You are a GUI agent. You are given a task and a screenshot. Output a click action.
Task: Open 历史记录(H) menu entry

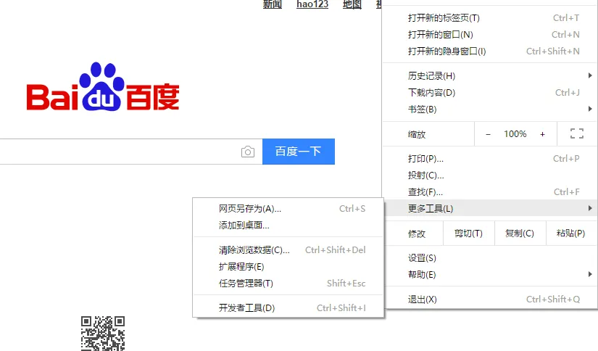[490, 76]
